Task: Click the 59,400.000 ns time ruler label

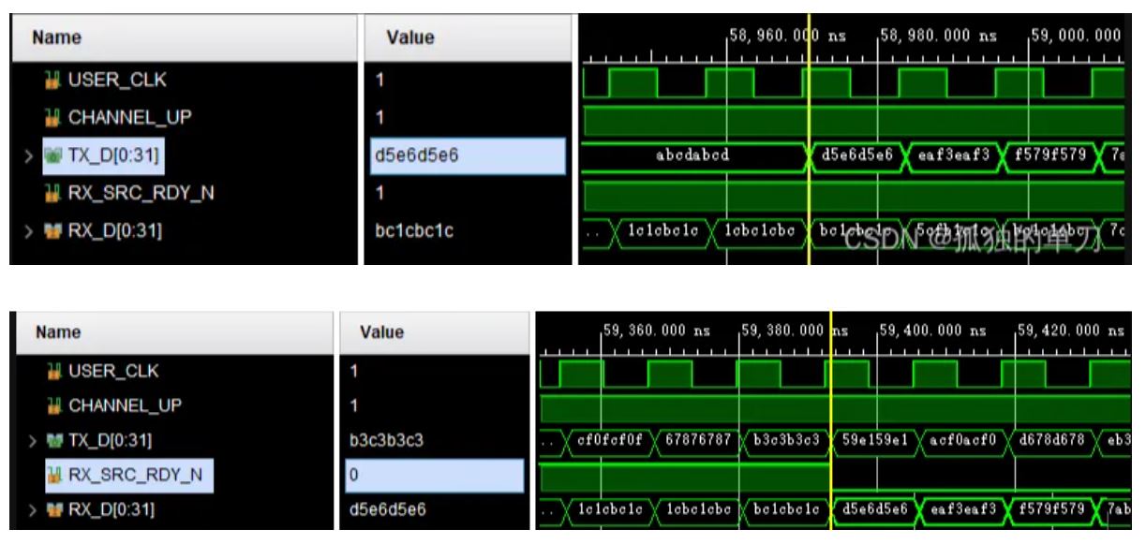Action: (932, 331)
